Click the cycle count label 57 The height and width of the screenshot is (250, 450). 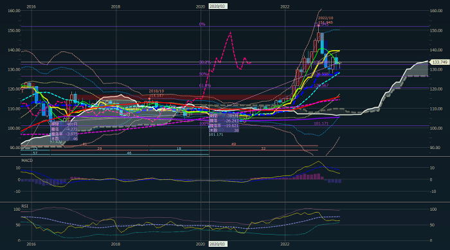pyautogui.click(x=35, y=153)
